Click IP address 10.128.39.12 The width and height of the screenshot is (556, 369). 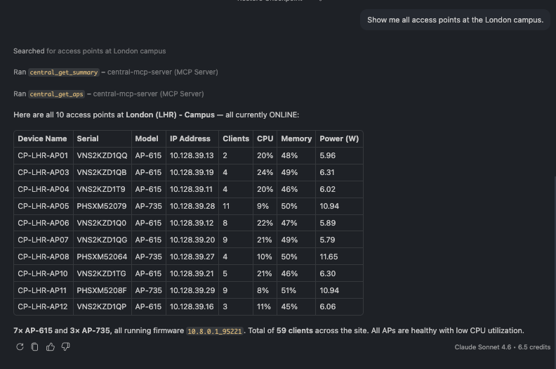pyautogui.click(x=192, y=223)
